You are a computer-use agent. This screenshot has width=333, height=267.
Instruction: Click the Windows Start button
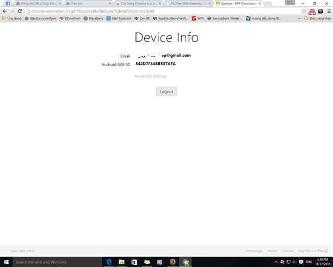point(5,262)
